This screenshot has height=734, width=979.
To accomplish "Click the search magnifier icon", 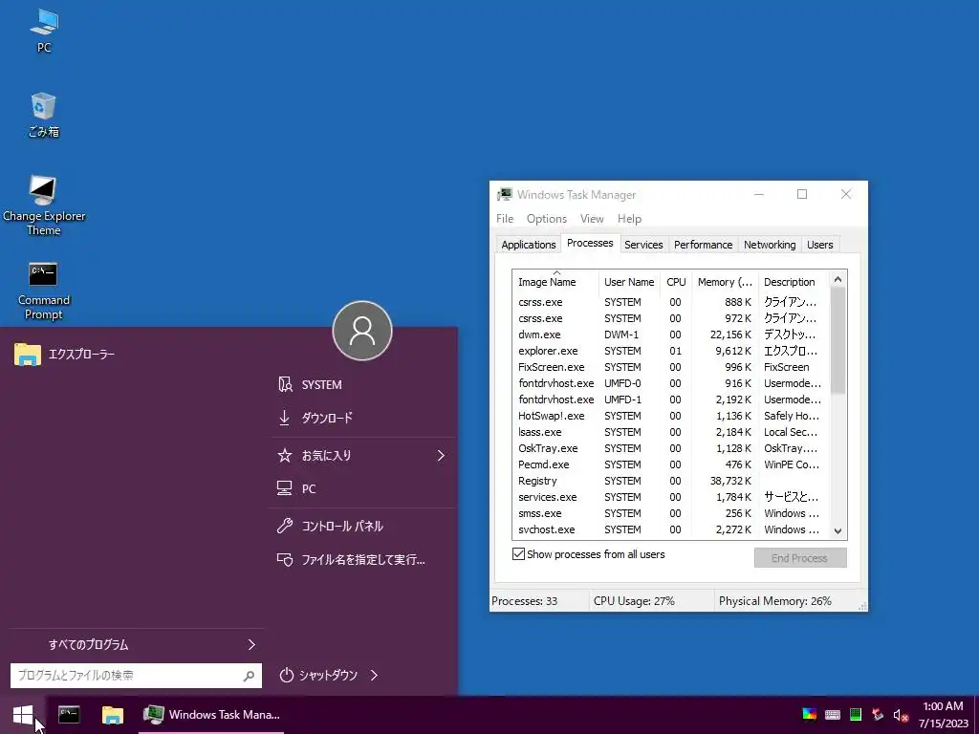I will 249,676.
